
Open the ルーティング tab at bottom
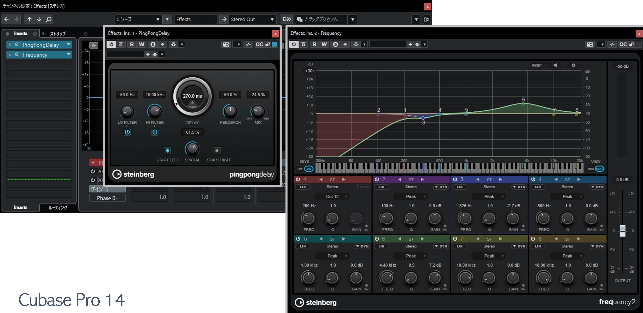58,207
